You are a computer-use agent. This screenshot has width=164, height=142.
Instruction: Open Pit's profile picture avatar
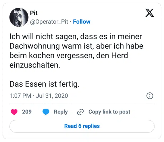click(19, 17)
